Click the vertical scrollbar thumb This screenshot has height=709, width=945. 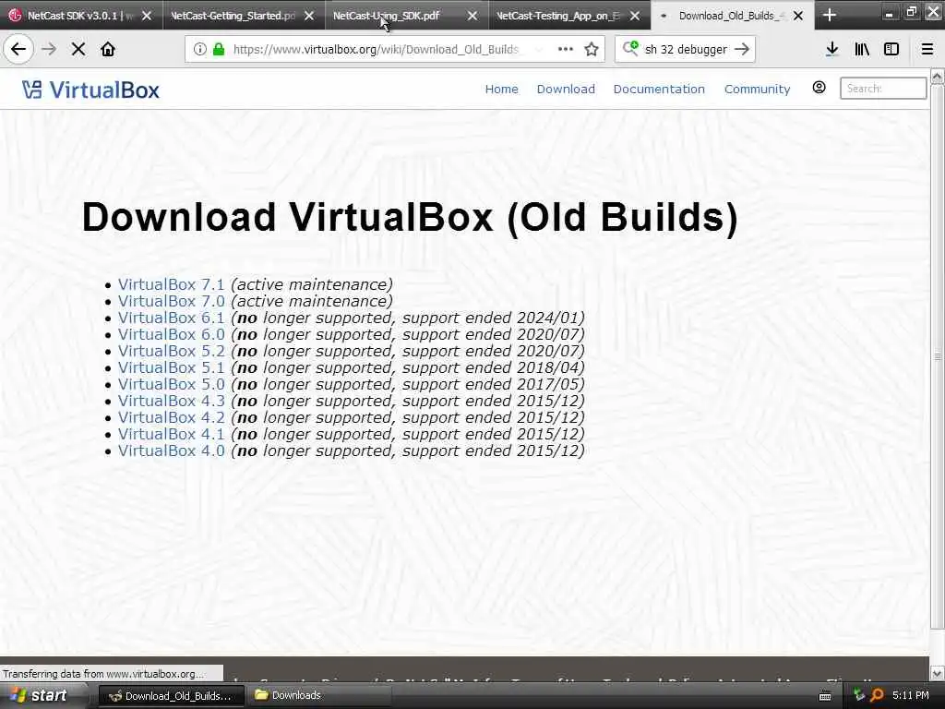click(x=938, y=355)
